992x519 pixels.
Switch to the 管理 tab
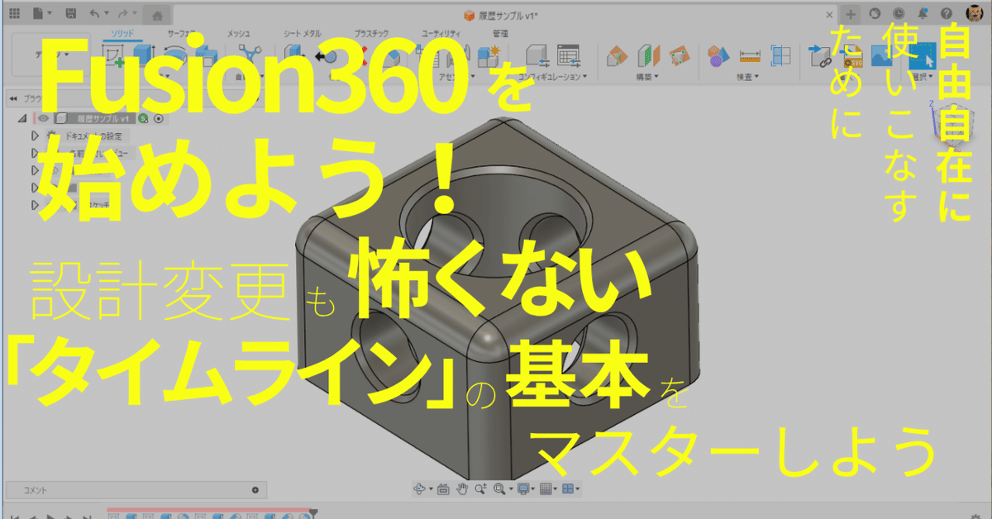pos(500,33)
